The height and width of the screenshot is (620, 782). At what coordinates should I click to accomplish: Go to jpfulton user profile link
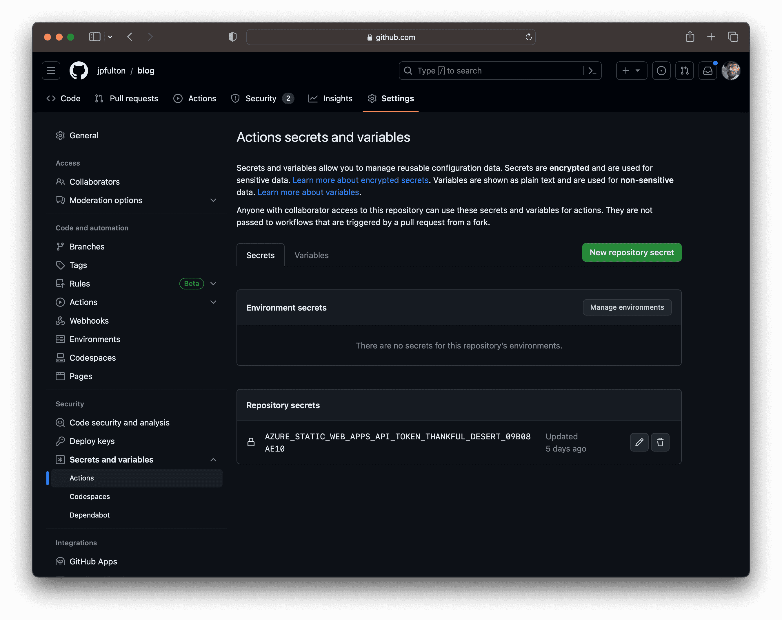coord(111,71)
